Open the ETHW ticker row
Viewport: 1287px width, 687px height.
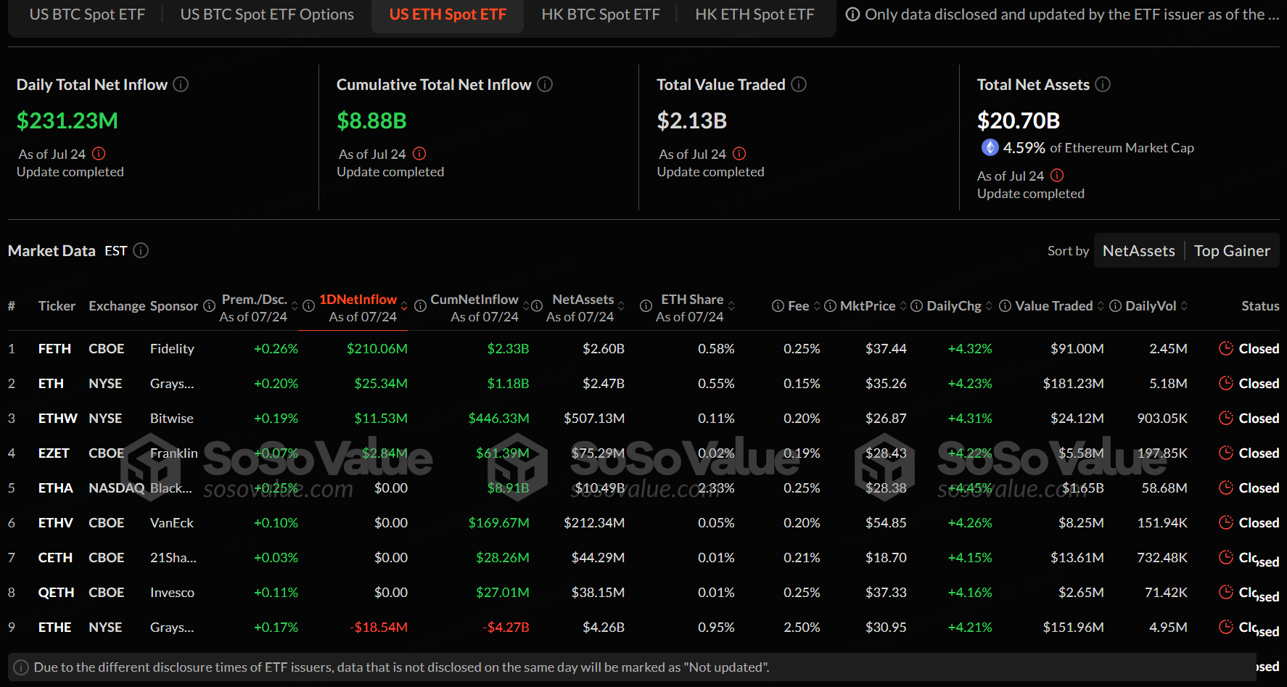(x=643, y=418)
